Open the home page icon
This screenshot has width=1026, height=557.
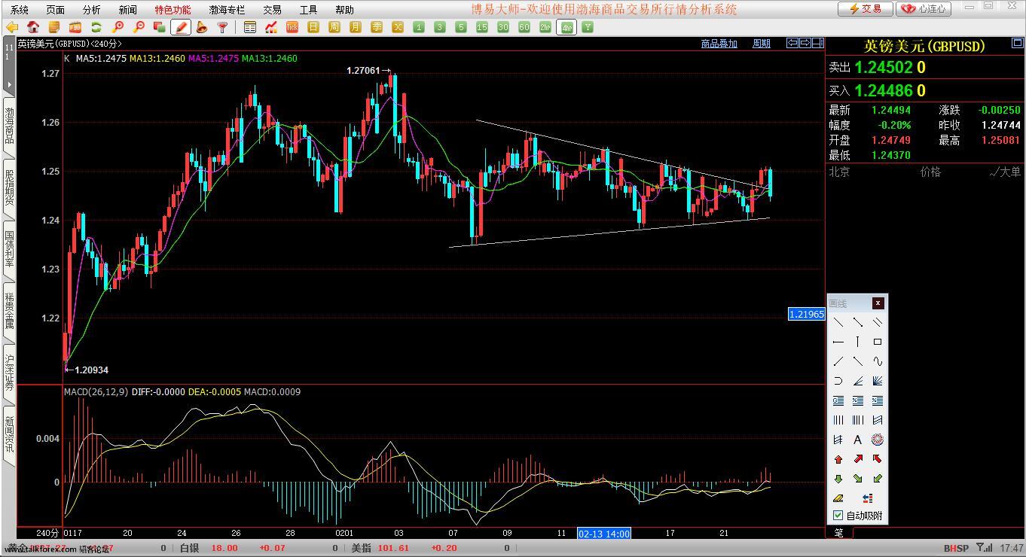point(32,27)
